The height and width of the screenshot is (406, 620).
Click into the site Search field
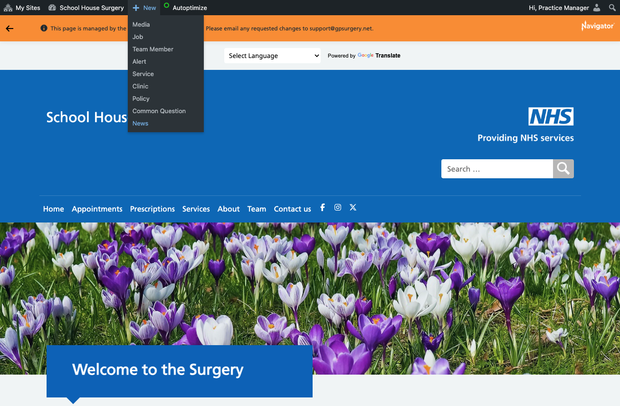tap(497, 169)
